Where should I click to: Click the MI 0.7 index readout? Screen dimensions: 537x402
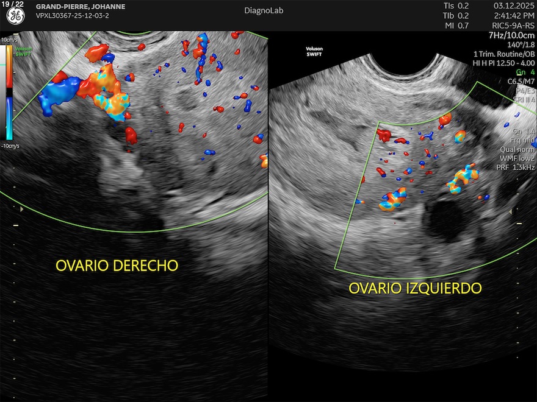pos(456,26)
